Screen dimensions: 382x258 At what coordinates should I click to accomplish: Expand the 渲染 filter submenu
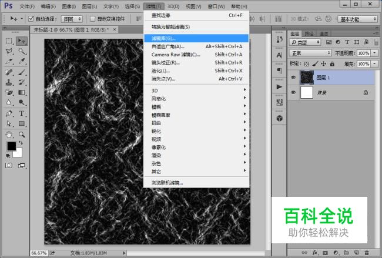click(x=196, y=155)
